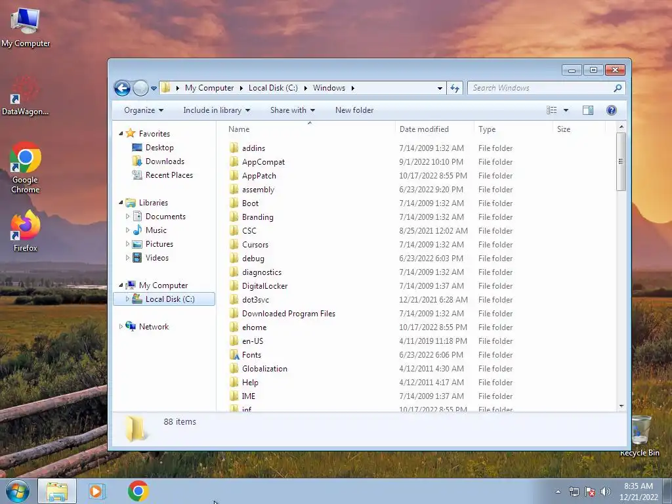The image size is (672, 504).
Task: Select the Music library icon
Action: tap(137, 230)
